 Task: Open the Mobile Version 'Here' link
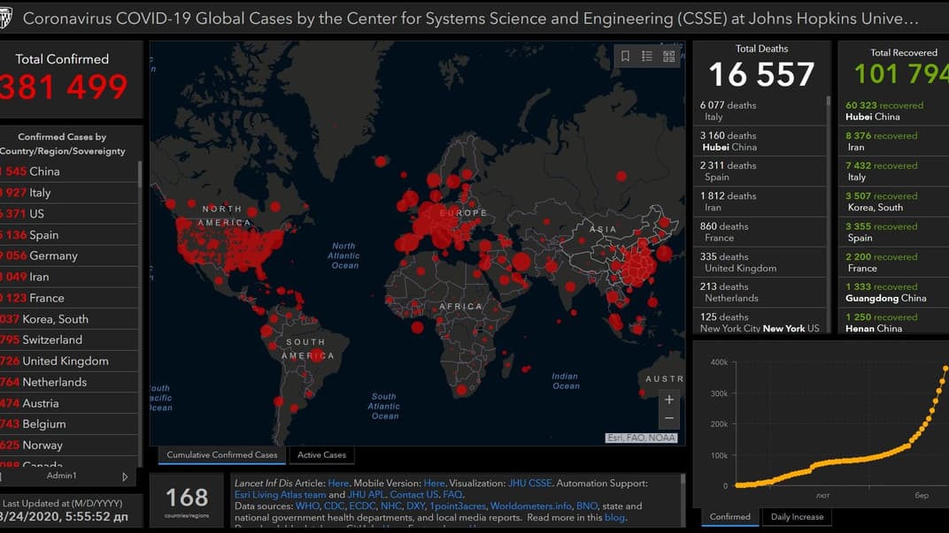tap(434, 484)
